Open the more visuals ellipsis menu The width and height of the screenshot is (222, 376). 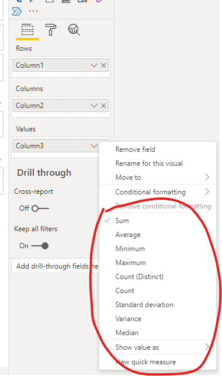33,11
